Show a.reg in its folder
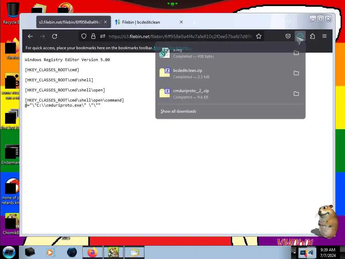This screenshot has height=259, width=345. (x=296, y=53)
